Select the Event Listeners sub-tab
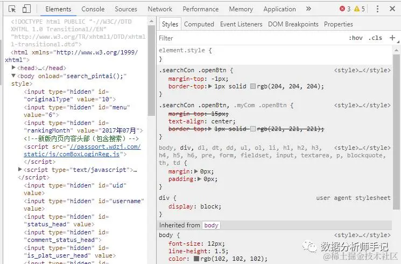This screenshot has height=264, width=401. pos(241,24)
